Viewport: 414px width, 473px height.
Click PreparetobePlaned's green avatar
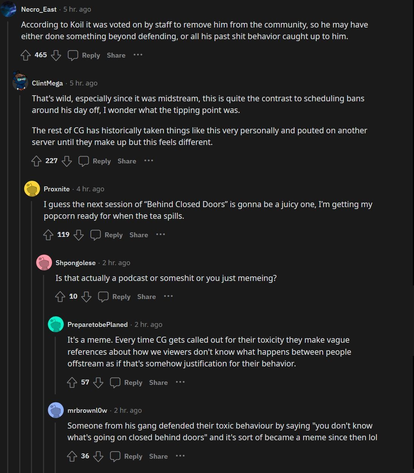click(56, 324)
